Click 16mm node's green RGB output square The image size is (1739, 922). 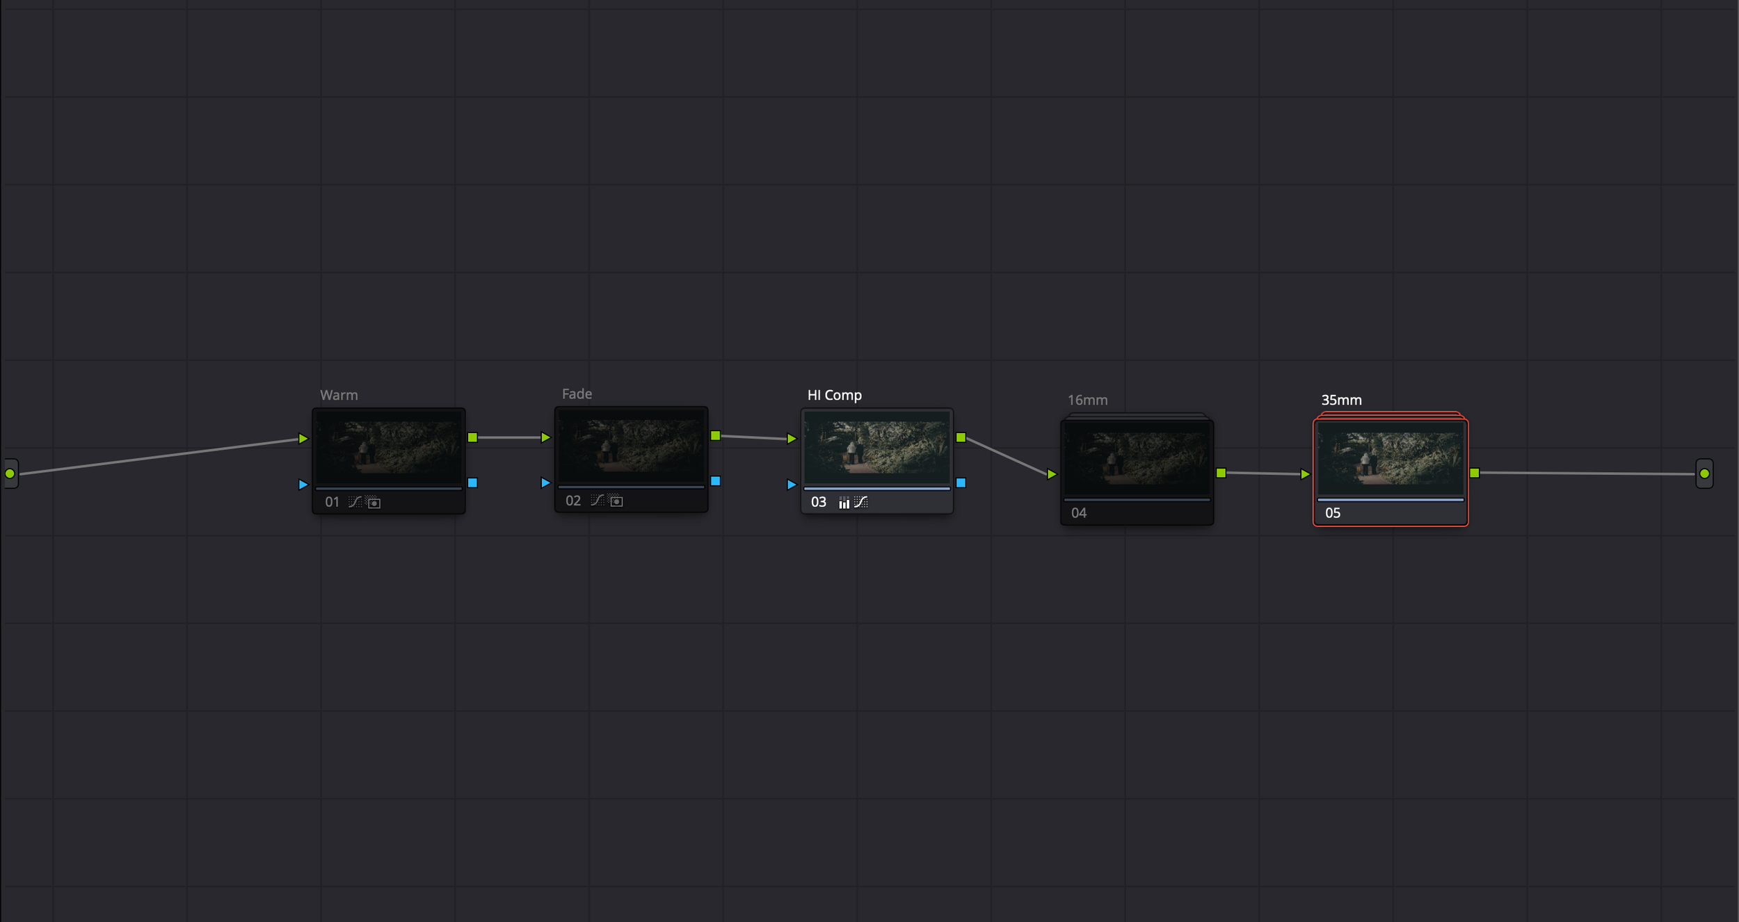1221,473
